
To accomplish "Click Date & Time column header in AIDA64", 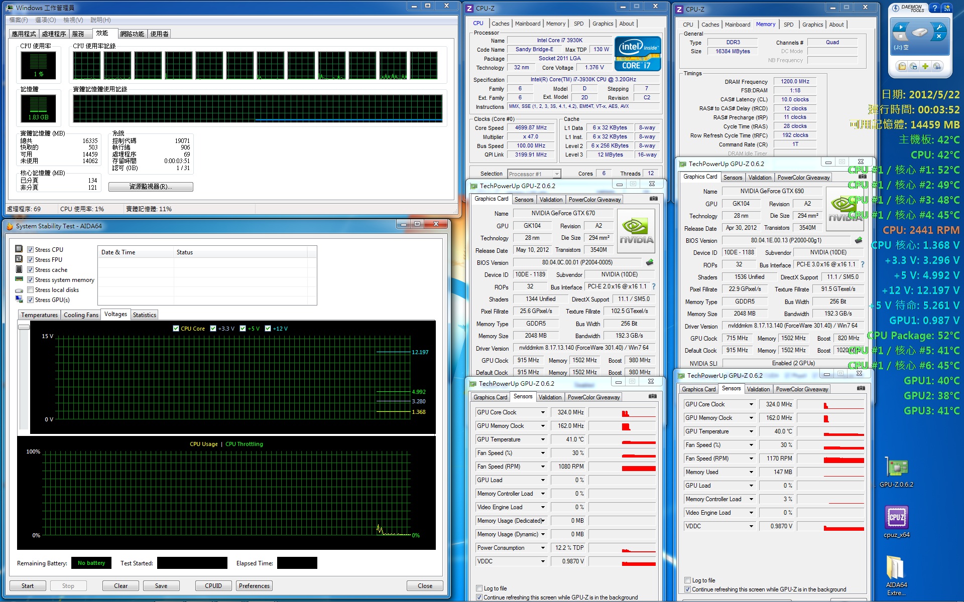I will pos(136,252).
